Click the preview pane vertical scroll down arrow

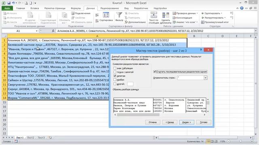click(x=208, y=111)
